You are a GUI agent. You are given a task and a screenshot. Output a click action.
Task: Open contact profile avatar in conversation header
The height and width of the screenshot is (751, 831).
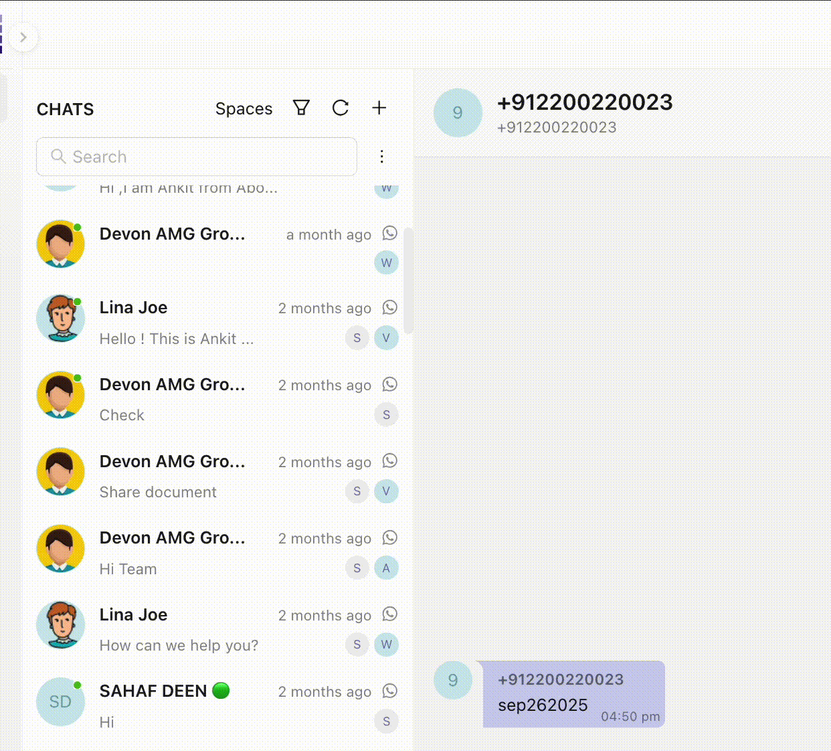[458, 112]
